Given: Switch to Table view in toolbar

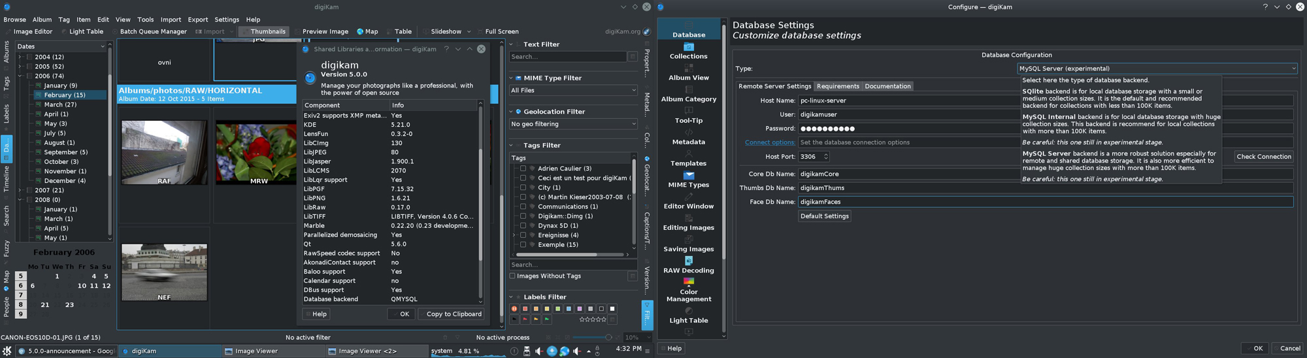Looking at the screenshot, I should tap(399, 31).
